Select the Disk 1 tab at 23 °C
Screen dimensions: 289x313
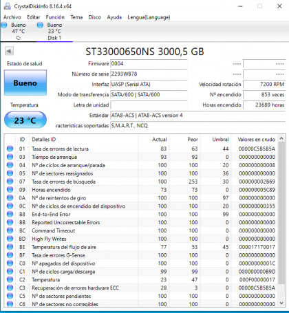[x=54, y=31]
